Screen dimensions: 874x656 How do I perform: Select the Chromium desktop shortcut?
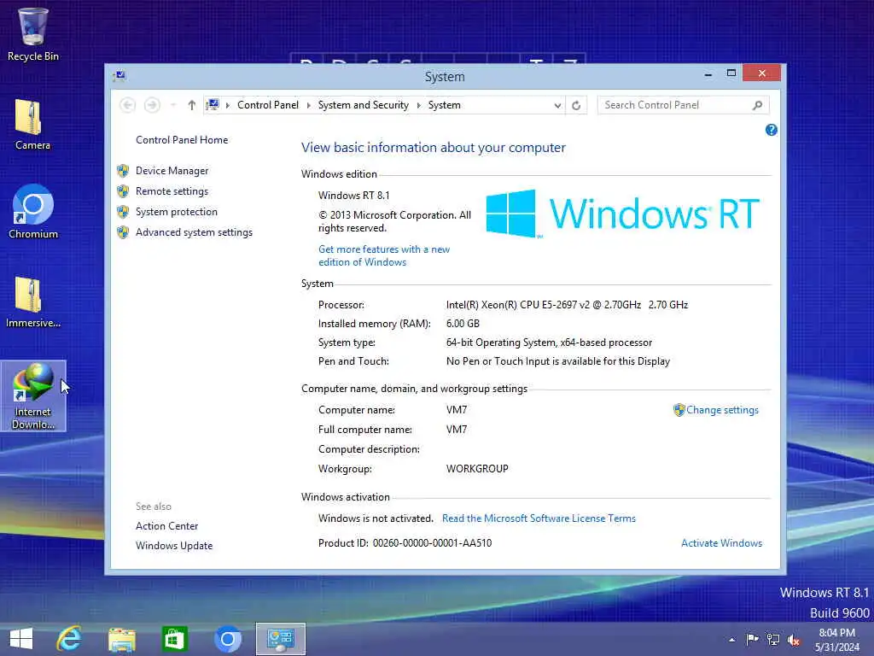click(x=33, y=212)
